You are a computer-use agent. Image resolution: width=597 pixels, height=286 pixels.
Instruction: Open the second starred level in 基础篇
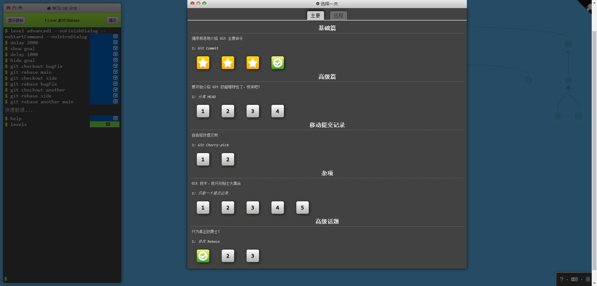(x=228, y=63)
